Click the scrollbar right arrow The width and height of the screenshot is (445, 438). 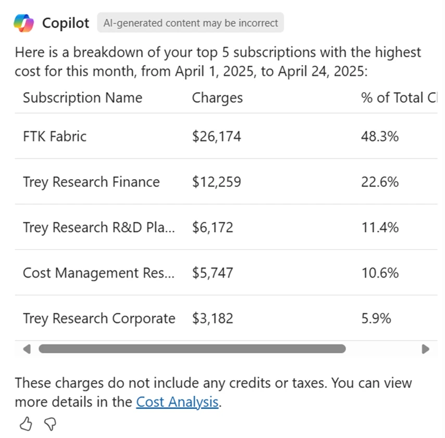(x=425, y=348)
